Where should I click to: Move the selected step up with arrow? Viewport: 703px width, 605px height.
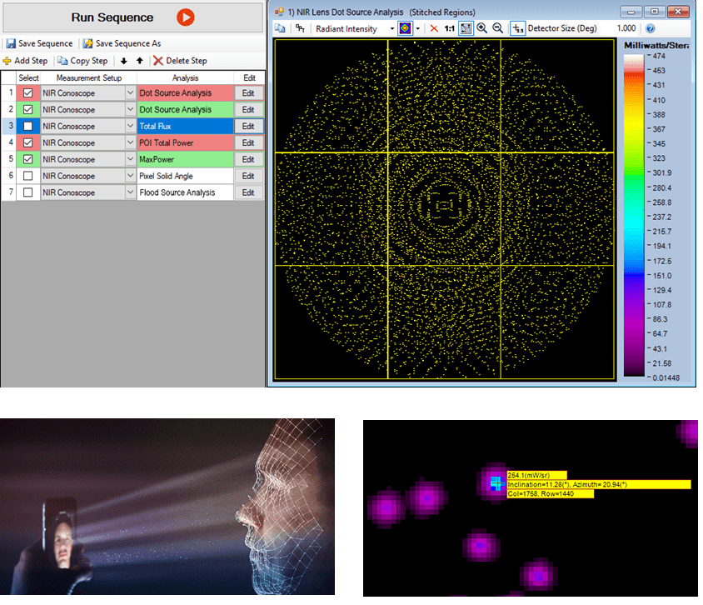tap(140, 61)
